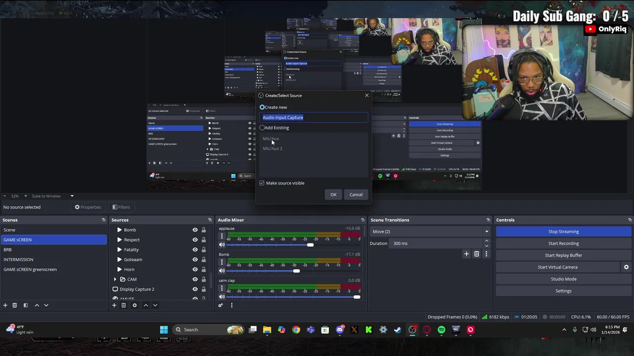Open advanced audio properties gears icon

pyautogui.click(x=221, y=305)
